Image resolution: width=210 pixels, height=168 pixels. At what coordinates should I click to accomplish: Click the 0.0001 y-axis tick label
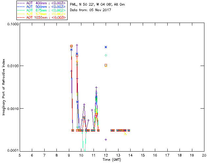(x=13, y=151)
